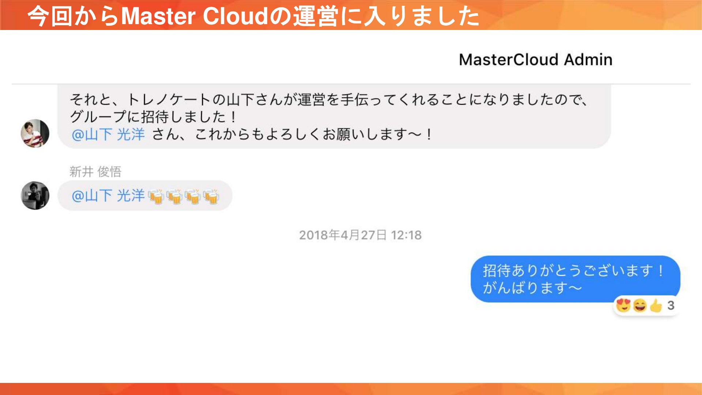Click the sender name 新井 俊悟
The image size is (702, 395).
(x=95, y=172)
